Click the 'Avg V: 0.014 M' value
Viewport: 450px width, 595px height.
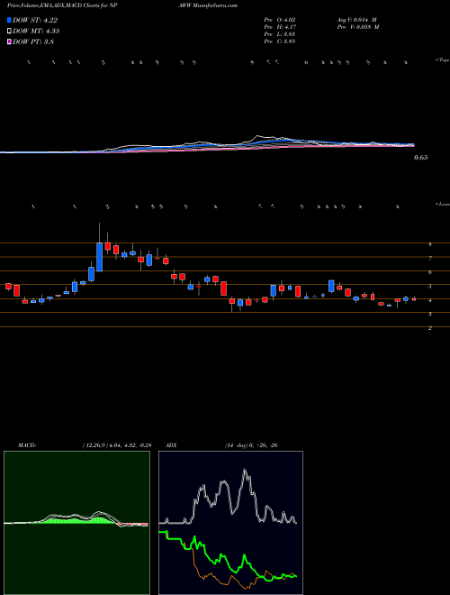[357, 20]
